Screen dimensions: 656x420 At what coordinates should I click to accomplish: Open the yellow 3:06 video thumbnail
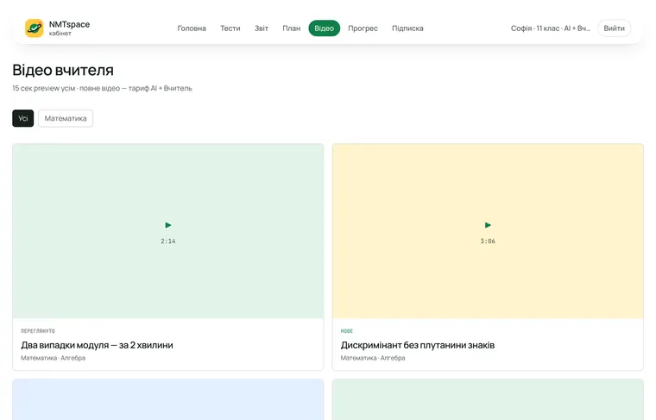[x=488, y=231]
